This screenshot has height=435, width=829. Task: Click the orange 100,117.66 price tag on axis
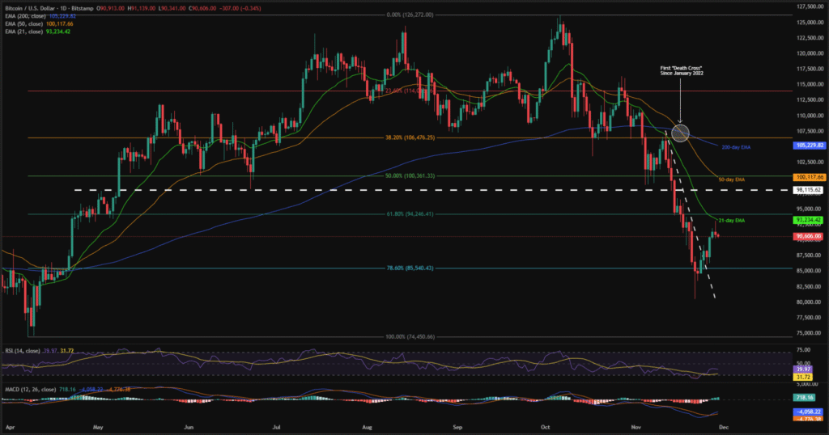coord(810,177)
